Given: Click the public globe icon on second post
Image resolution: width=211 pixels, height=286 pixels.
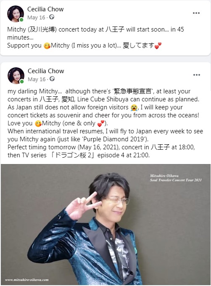Looking at the screenshot, I should click(x=52, y=79).
